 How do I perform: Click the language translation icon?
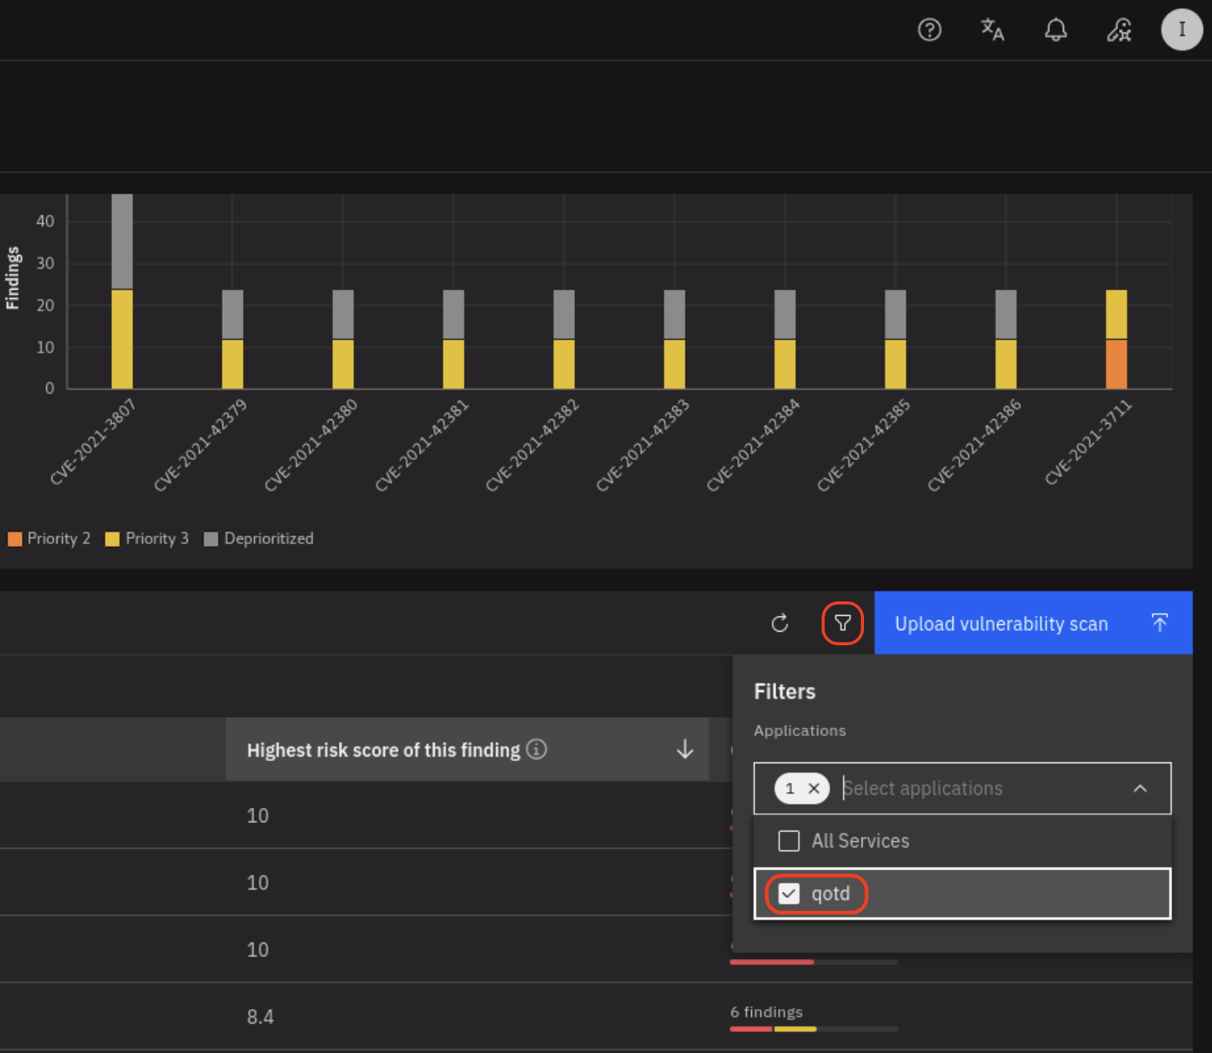tap(992, 30)
